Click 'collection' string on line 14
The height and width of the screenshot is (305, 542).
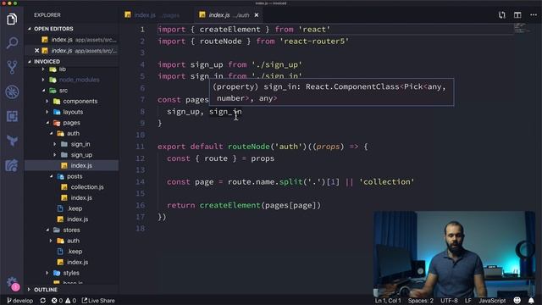point(387,182)
